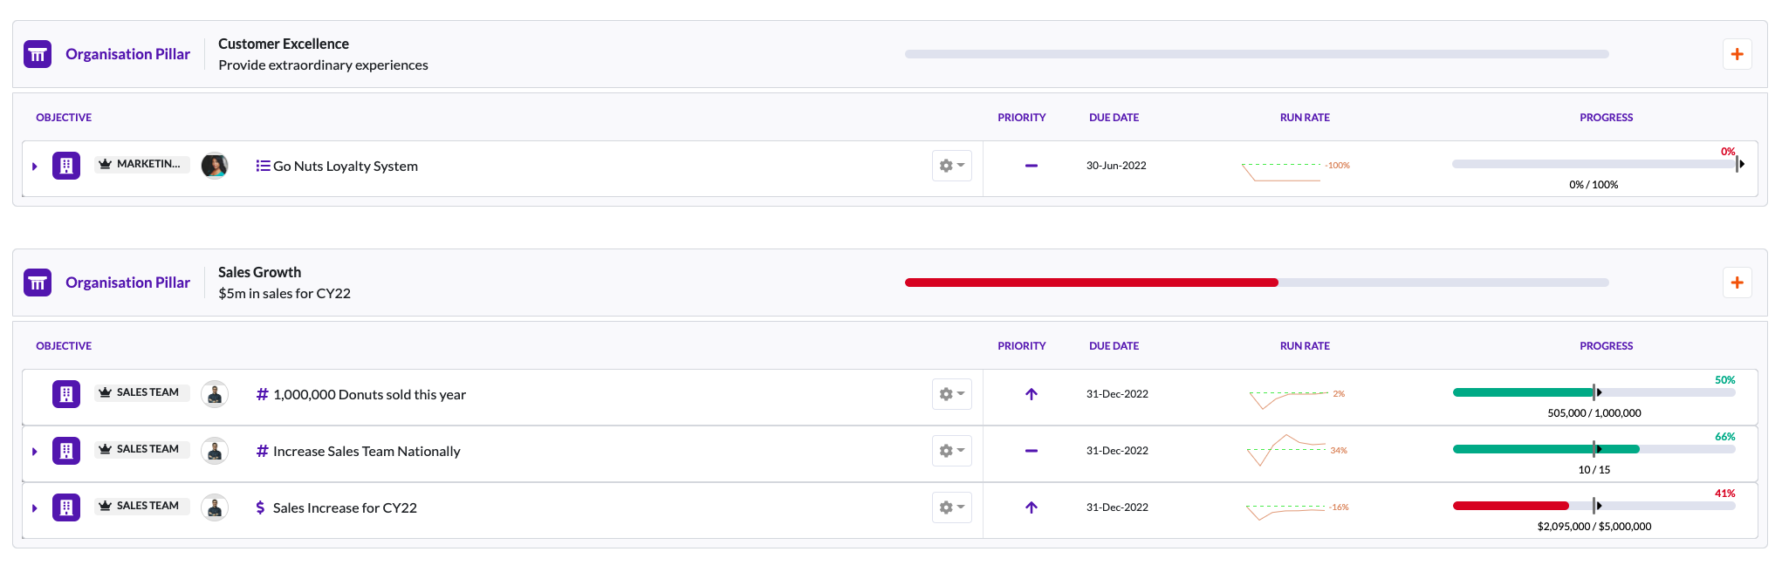Click DUE DATE column header in Sales Growth table

[x=1114, y=346]
